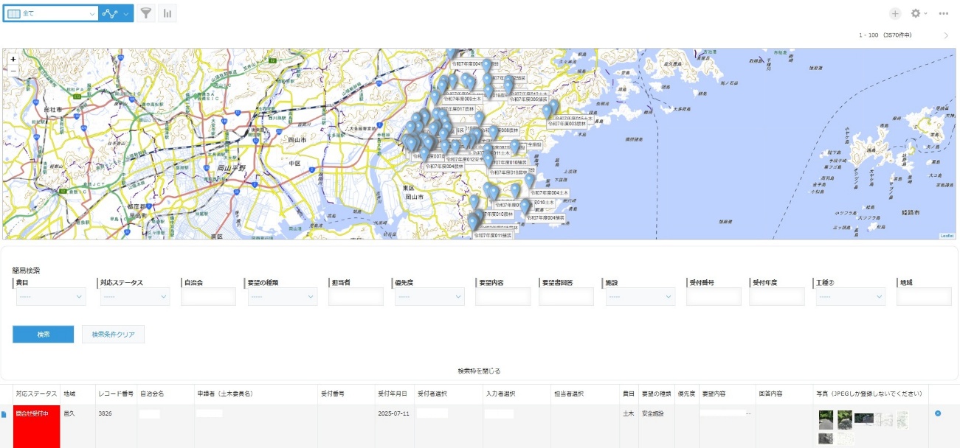Open the 費目 dropdown
This screenshot has height=448, width=960.
point(50,296)
